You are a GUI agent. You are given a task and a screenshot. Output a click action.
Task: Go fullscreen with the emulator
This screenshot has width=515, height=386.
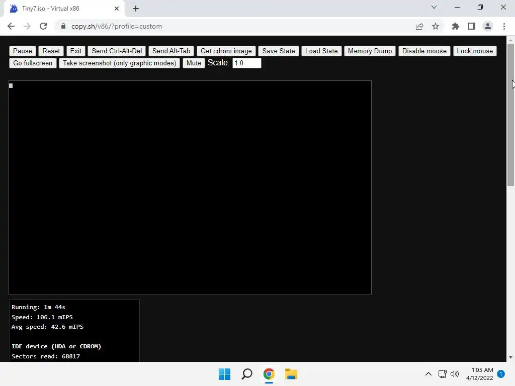tap(33, 63)
